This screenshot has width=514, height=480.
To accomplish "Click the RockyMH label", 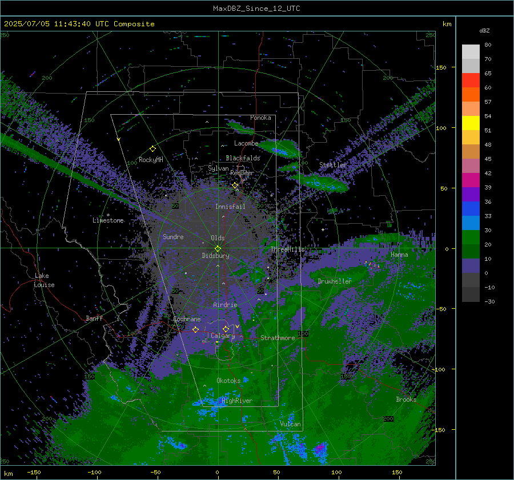I will pyautogui.click(x=151, y=160).
